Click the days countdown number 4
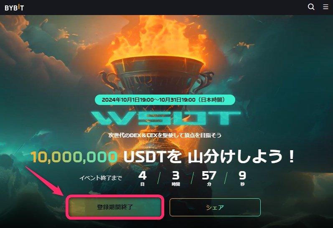333x228 pixels. [x=142, y=176]
